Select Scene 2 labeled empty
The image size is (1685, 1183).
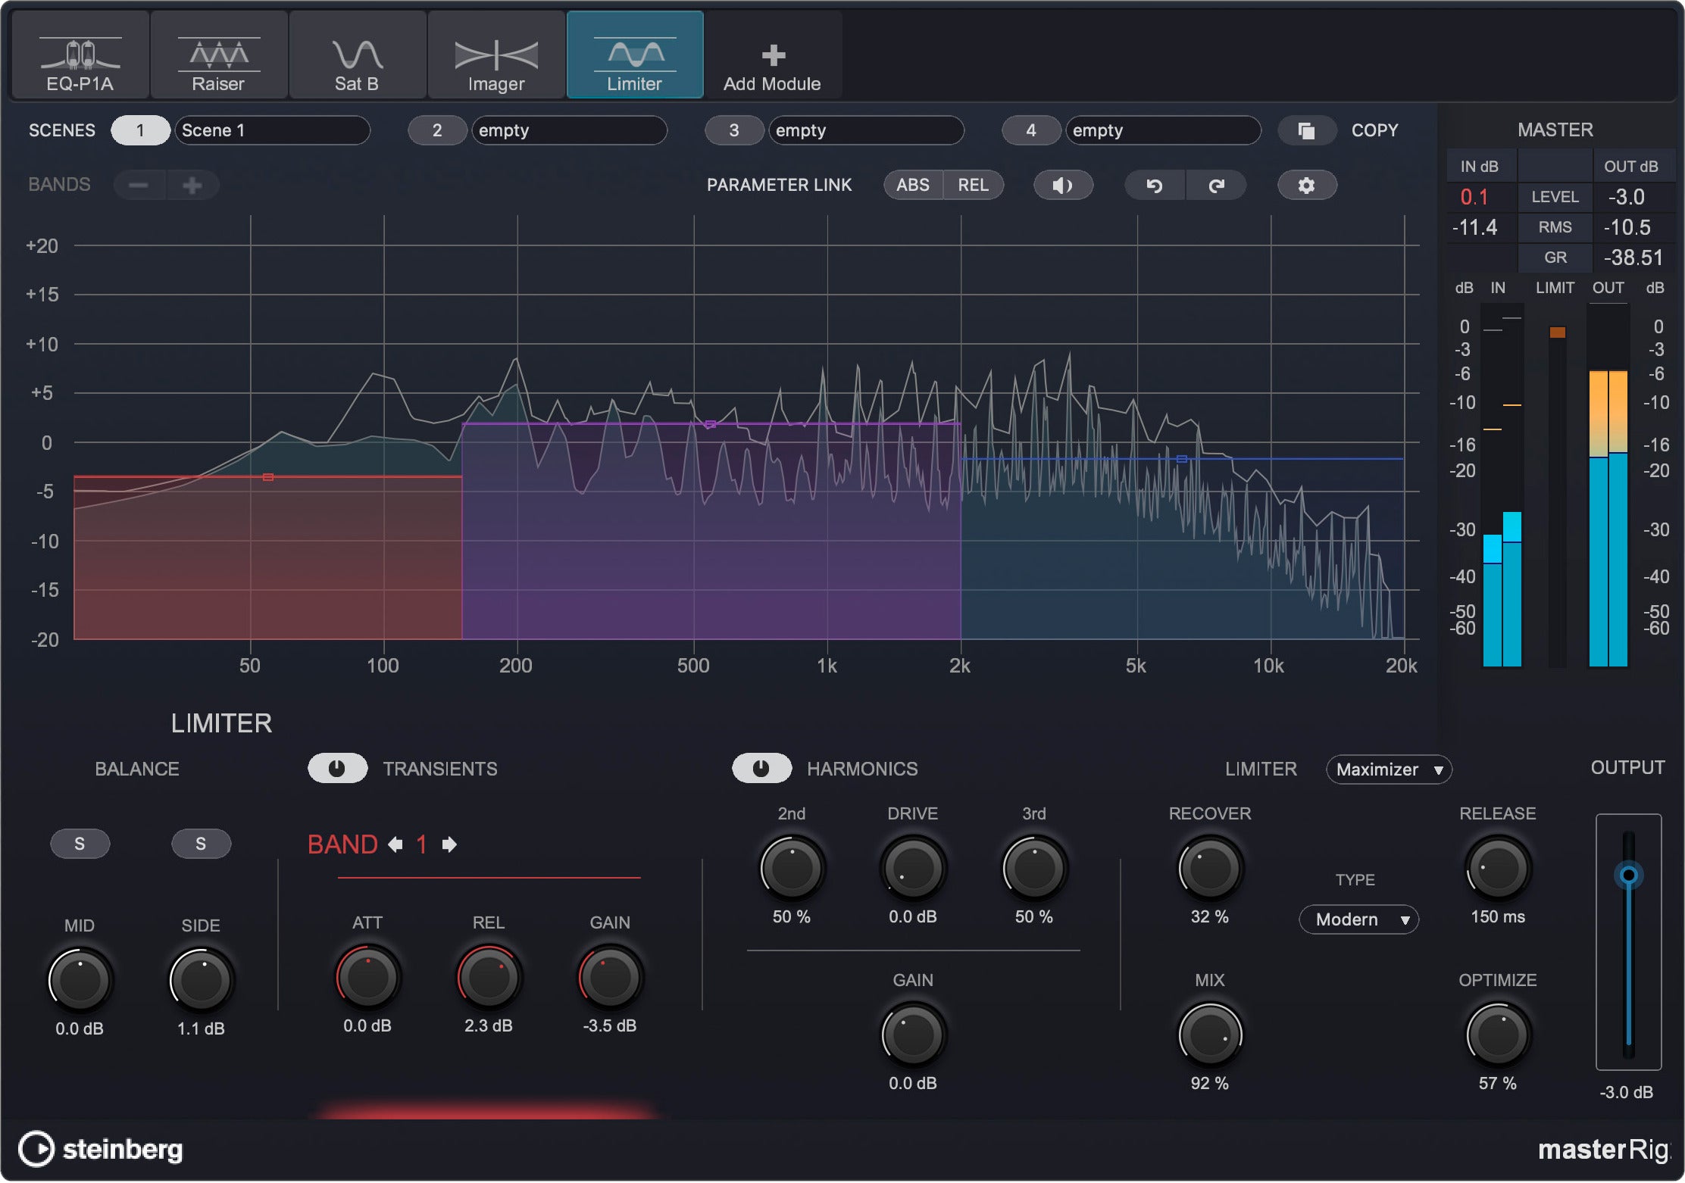pyautogui.click(x=437, y=130)
